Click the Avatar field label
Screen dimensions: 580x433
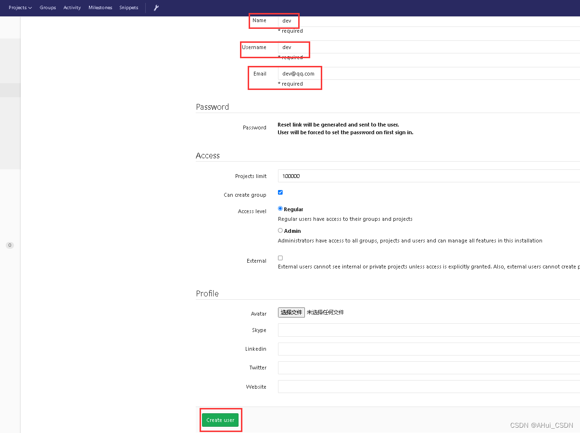(x=259, y=314)
